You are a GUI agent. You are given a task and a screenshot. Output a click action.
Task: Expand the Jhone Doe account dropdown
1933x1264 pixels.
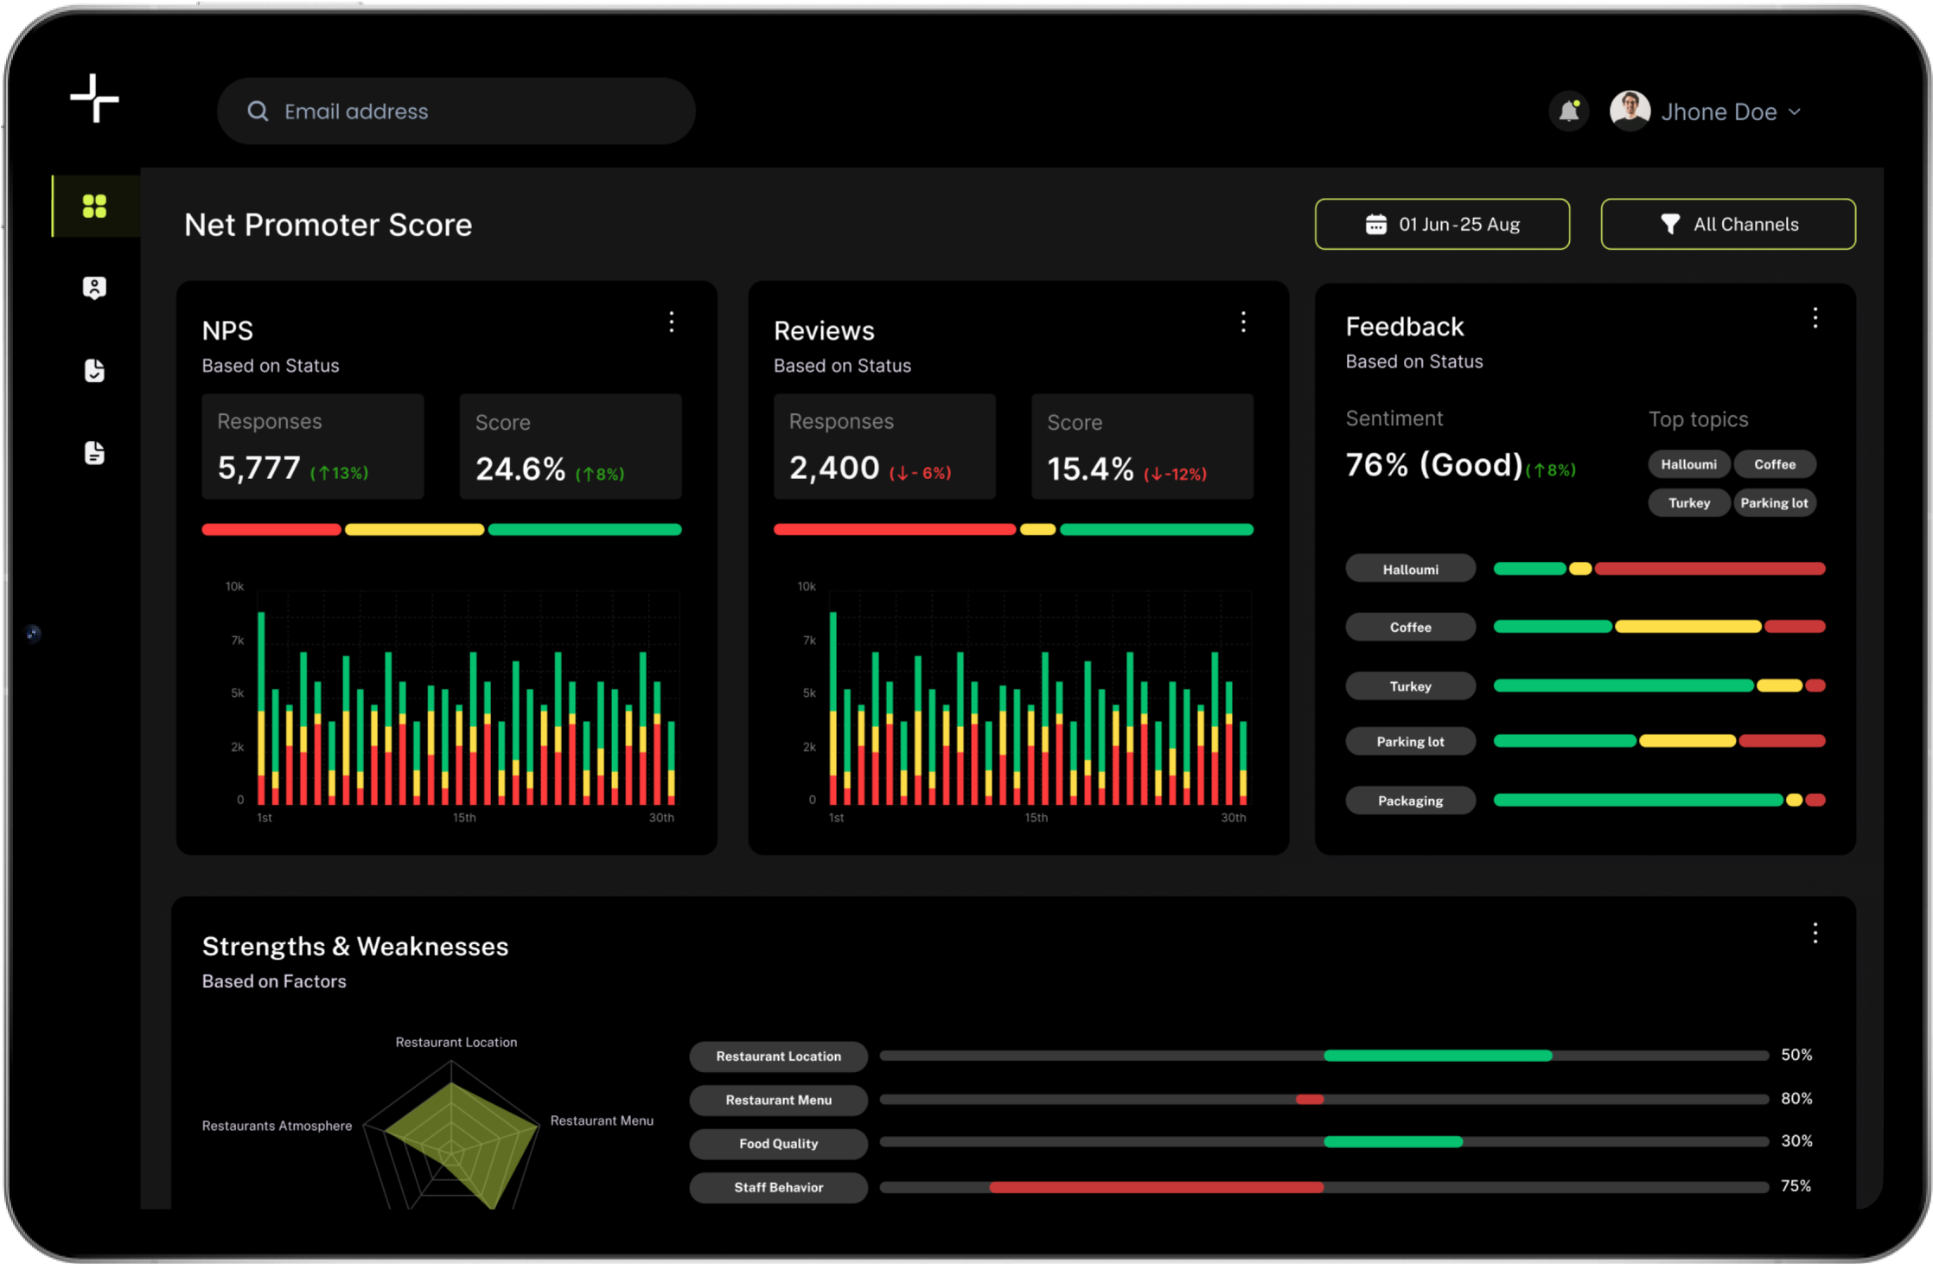click(1795, 112)
